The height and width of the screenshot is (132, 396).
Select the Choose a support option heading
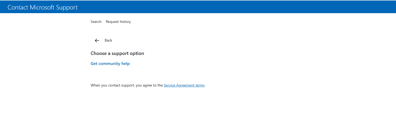click(117, 53)
